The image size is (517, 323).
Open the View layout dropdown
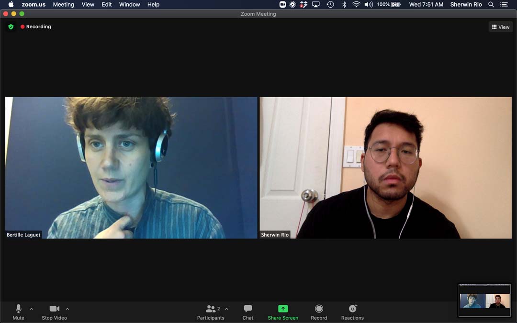[501, 27]
